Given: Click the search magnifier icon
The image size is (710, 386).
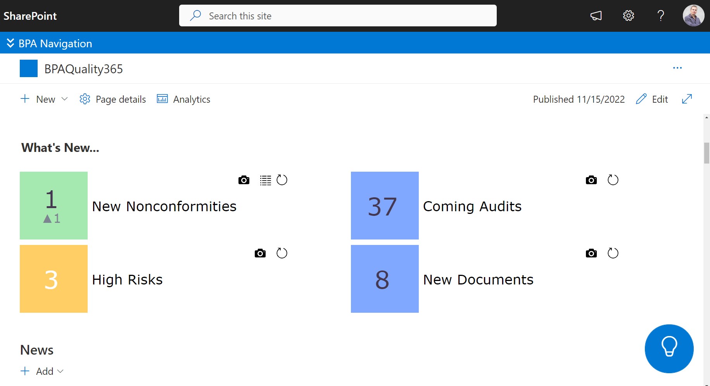Looking at the screenshot, I should 195,16.
